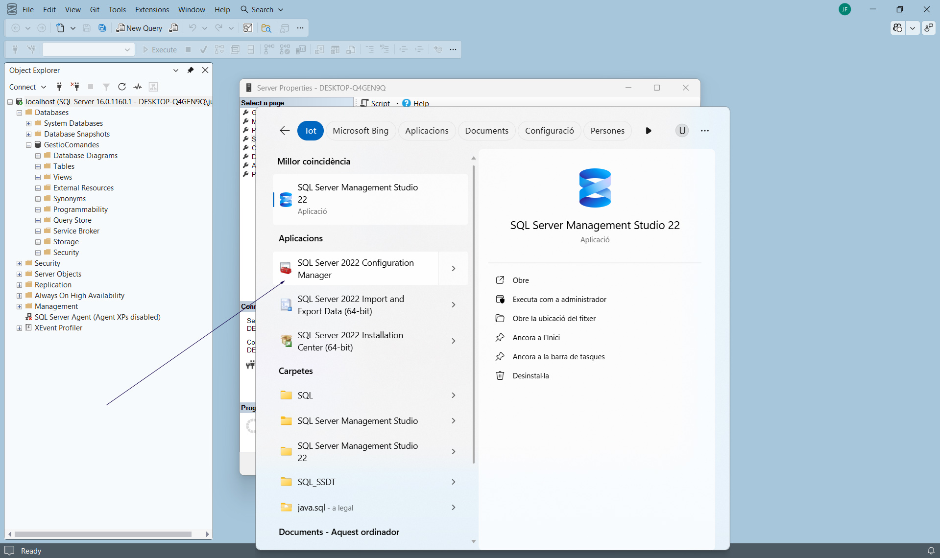Click the Save All toolbar icon
Image resolution: width=940 pixels, height=558 pixels.
point(102,28)
